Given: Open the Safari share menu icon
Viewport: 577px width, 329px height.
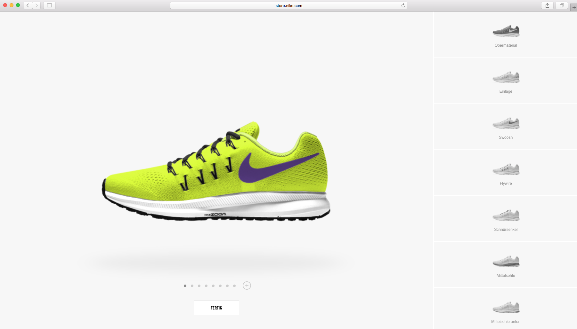Looking at the screenshot, I should (547, 5).
